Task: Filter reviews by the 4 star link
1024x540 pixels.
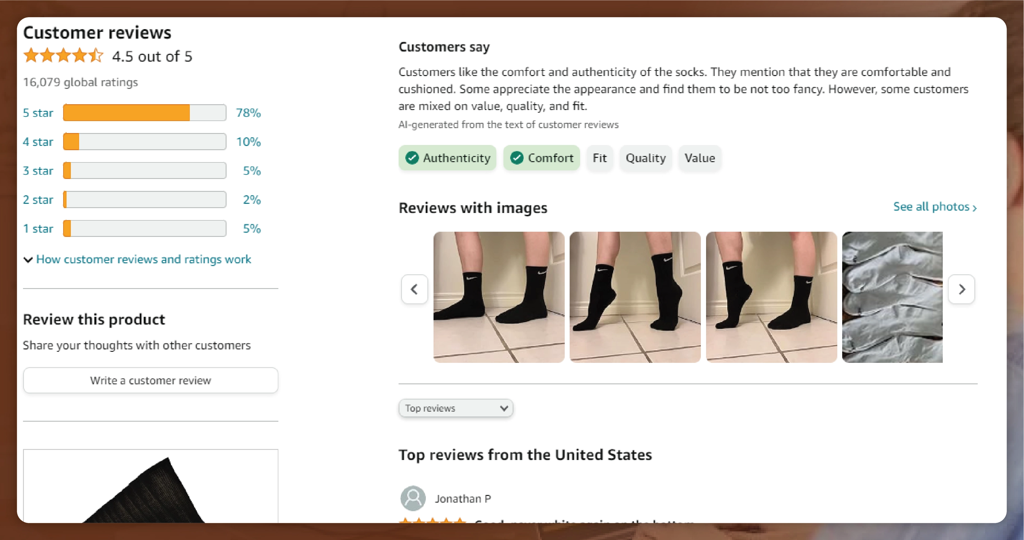Action: tap(38, 142)
